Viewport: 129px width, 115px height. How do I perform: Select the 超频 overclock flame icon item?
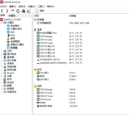coord(11,38)
